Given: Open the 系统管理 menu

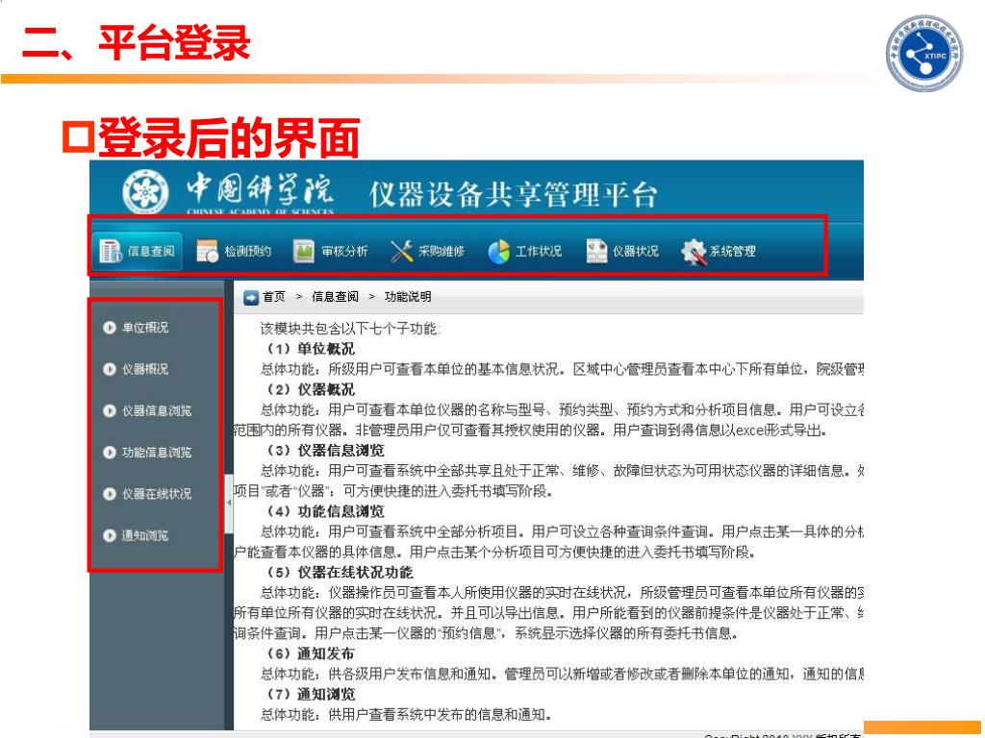Looking at the screenshot, I should pos(720,252).
